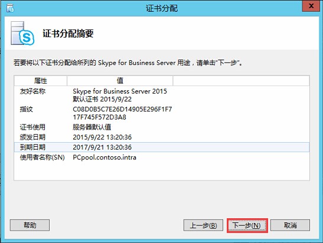
Task: Click the 默认证书 2015/9/22 text line
Action: (102, 99)
